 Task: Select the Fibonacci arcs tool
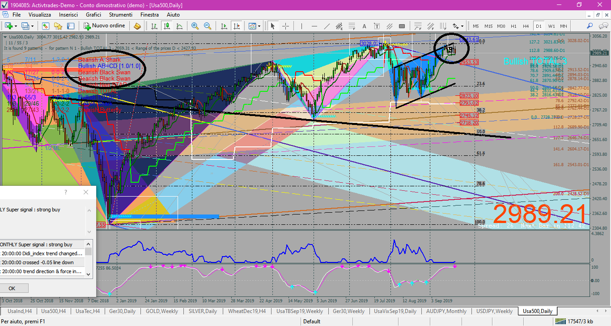(418, 26)
